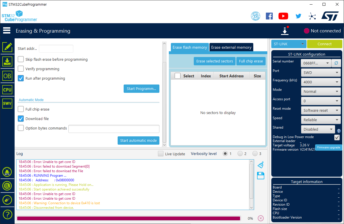Open the Twitter link icon

click(x=298, y=16)
